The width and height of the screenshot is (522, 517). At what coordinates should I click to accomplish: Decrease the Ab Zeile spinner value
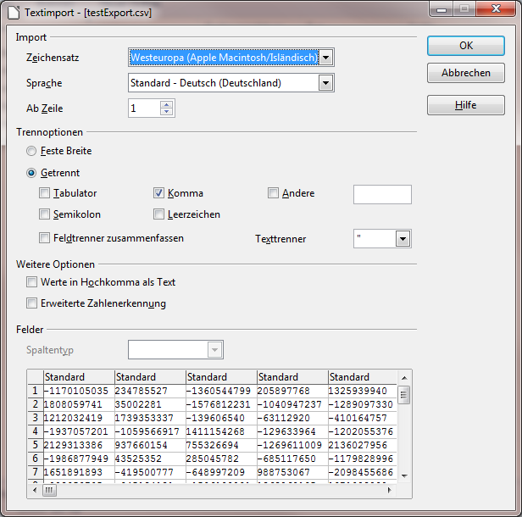(167, 112)
